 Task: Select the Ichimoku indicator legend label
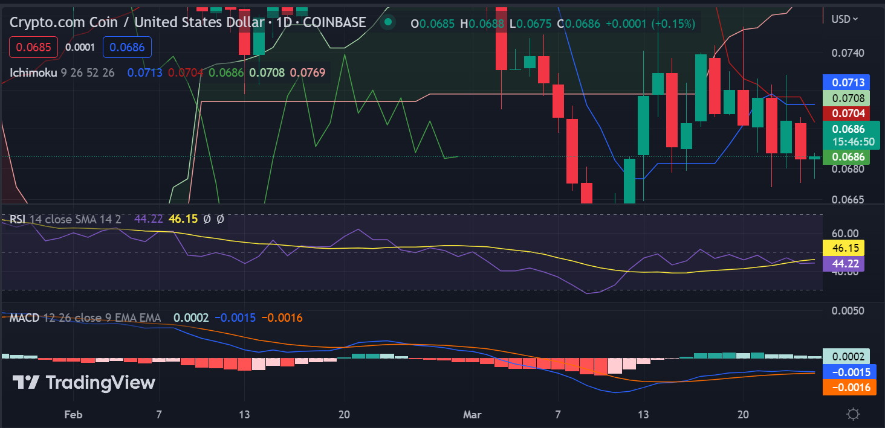point(33,72)
